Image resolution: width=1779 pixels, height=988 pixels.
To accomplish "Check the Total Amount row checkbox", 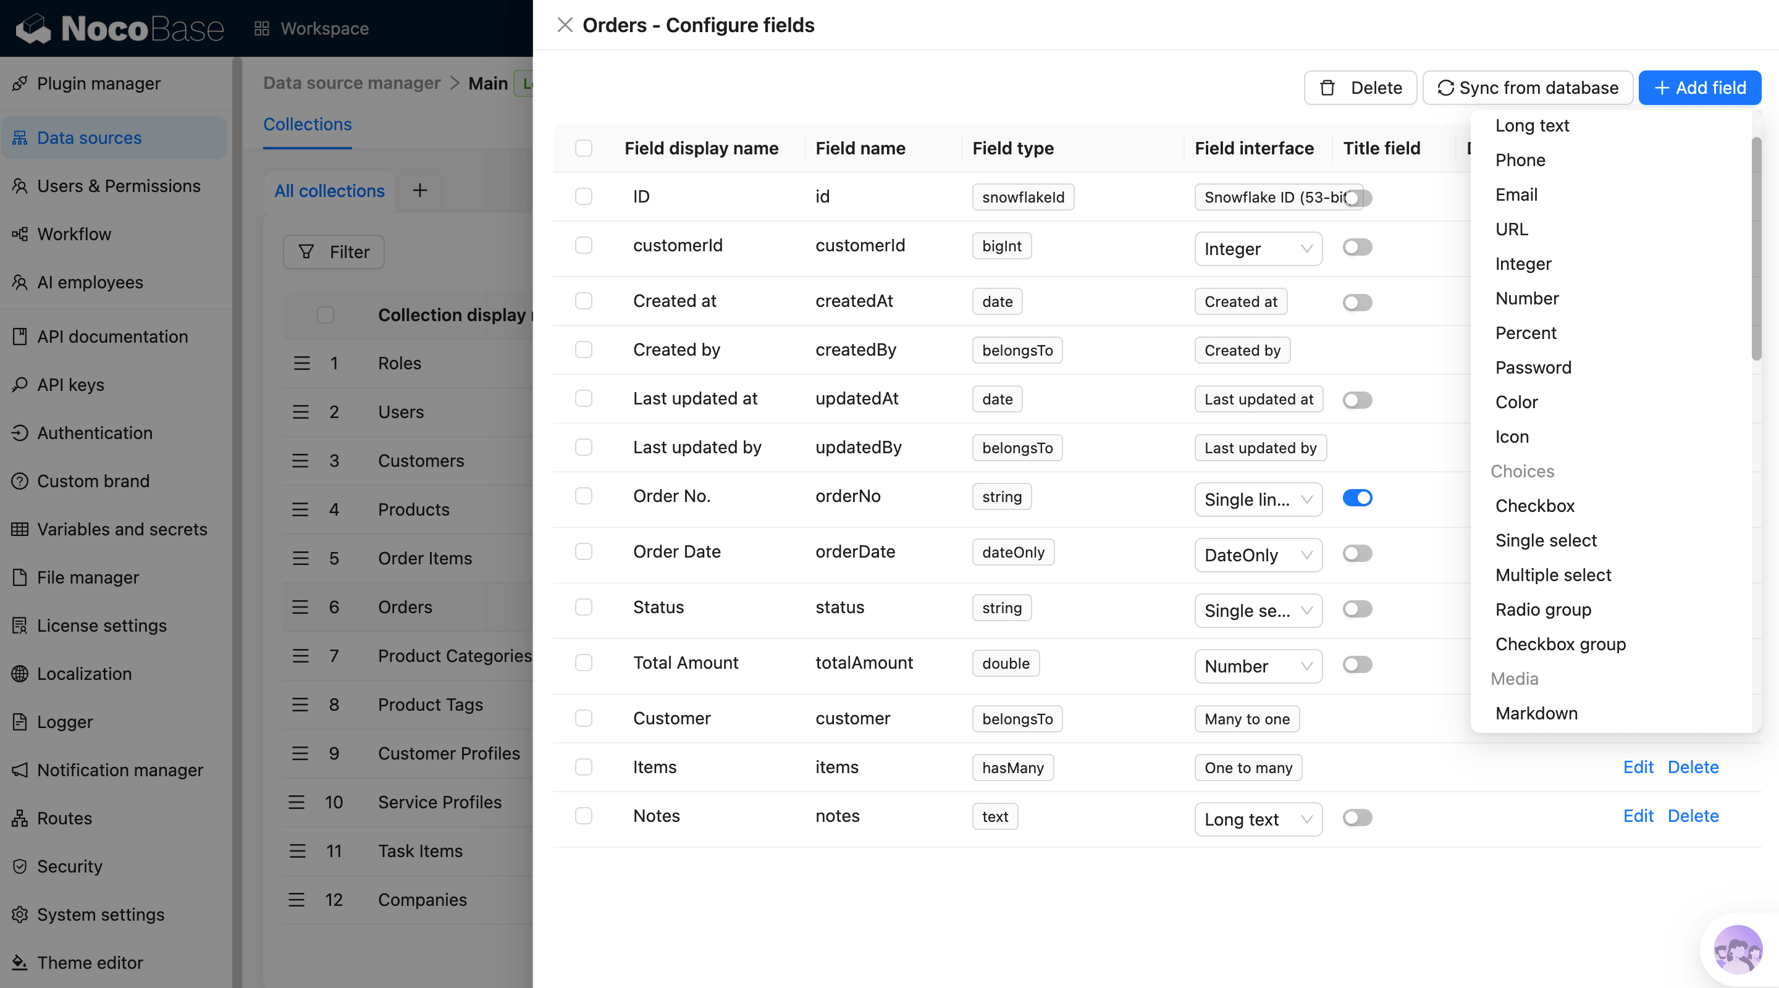I will 584,663.
